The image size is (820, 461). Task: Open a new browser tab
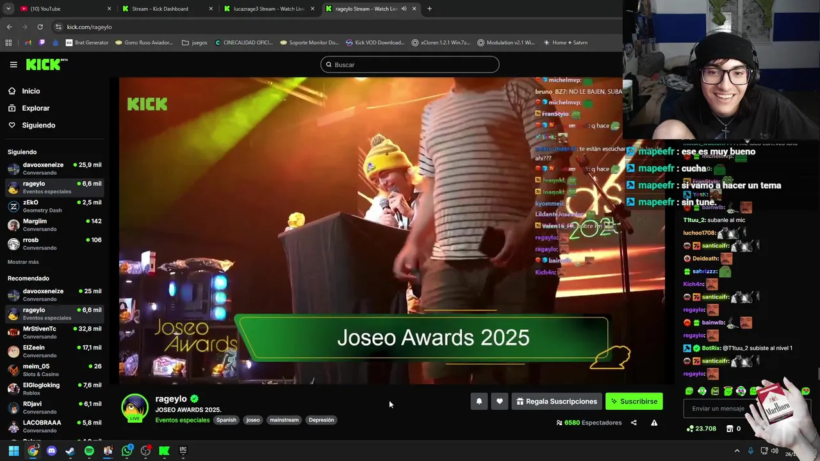(429, 9)
